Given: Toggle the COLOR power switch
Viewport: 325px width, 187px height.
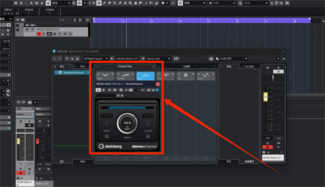Looking at the screenshot, I should click(148, 136).
